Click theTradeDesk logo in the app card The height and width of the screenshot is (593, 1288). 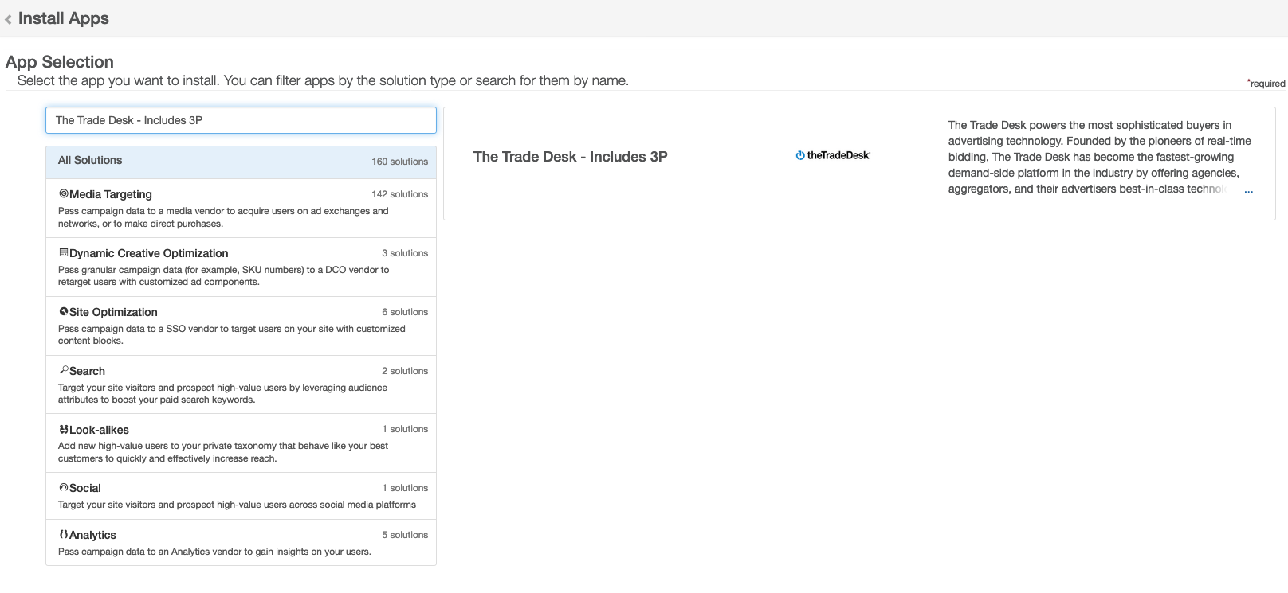[x=833, y=155]
